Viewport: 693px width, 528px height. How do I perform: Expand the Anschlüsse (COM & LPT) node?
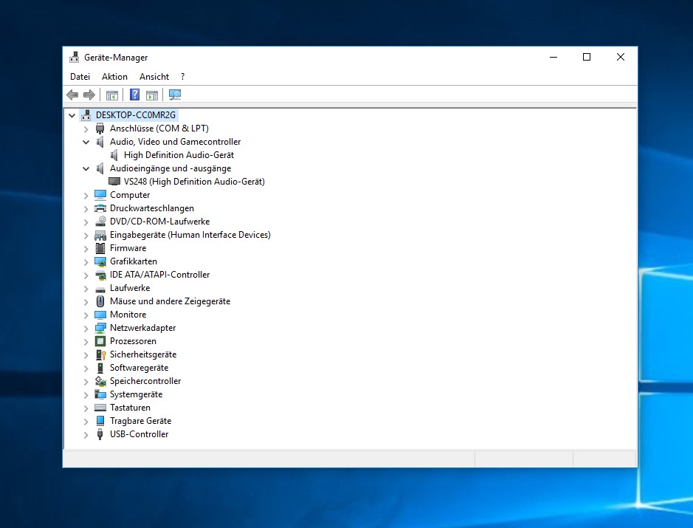[86, 128]
